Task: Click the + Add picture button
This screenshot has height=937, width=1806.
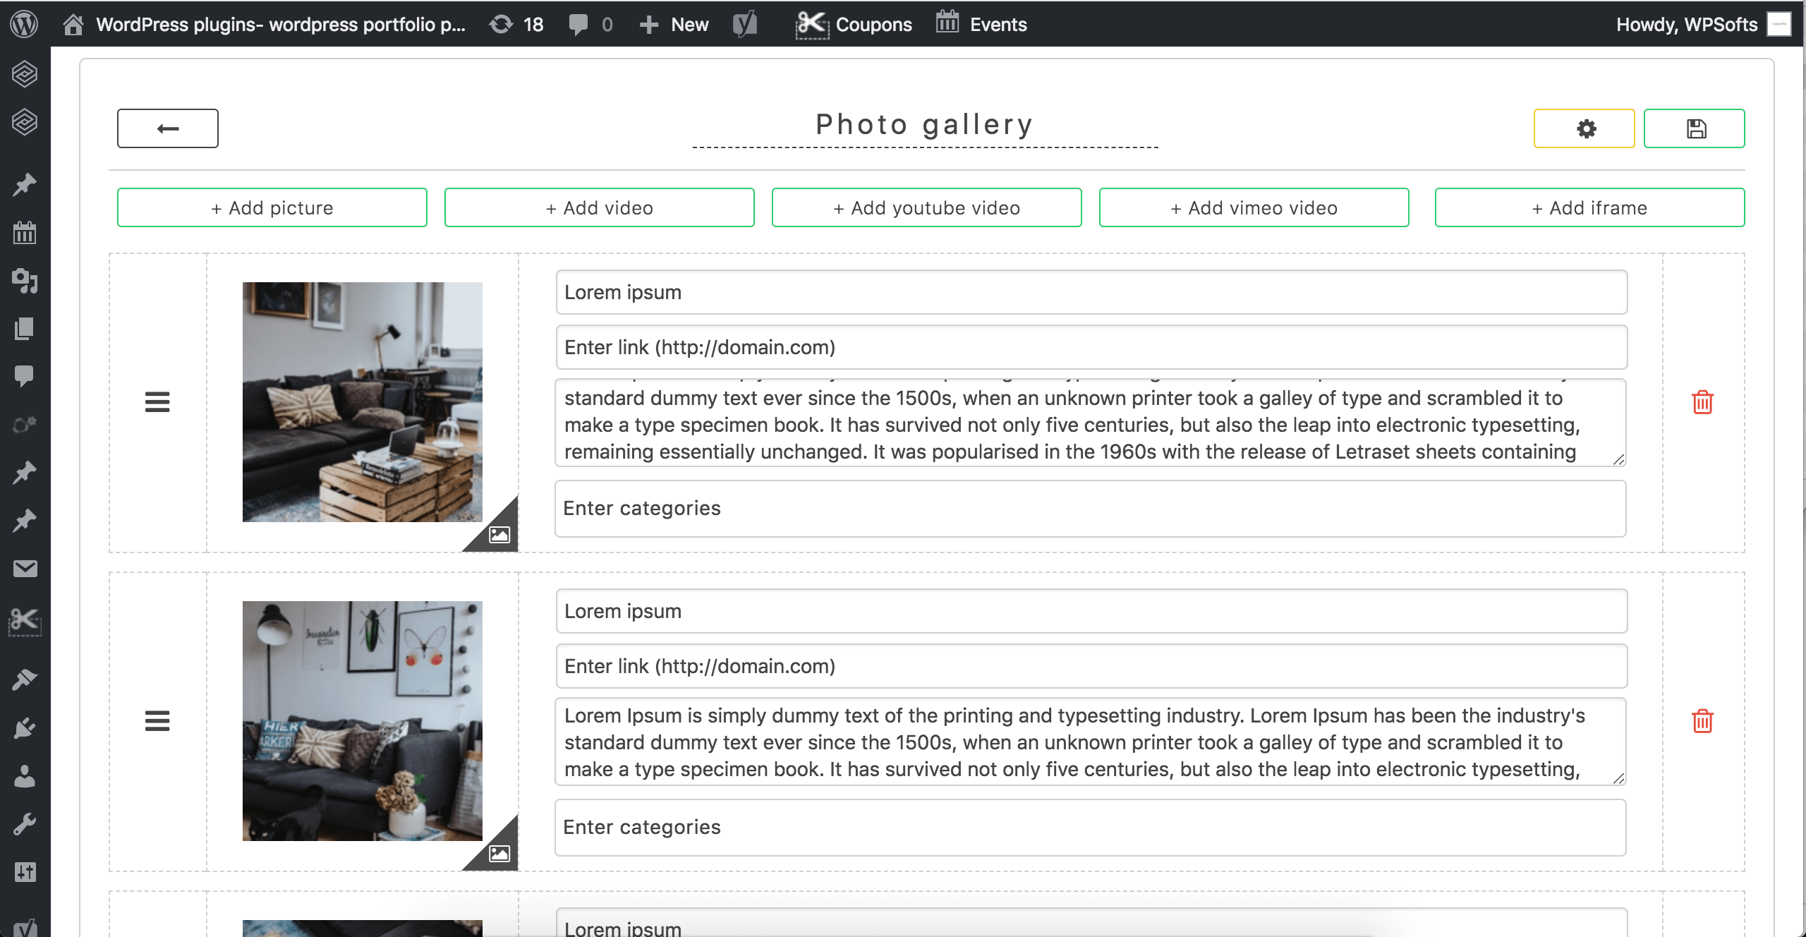Action: coord(272,207)
